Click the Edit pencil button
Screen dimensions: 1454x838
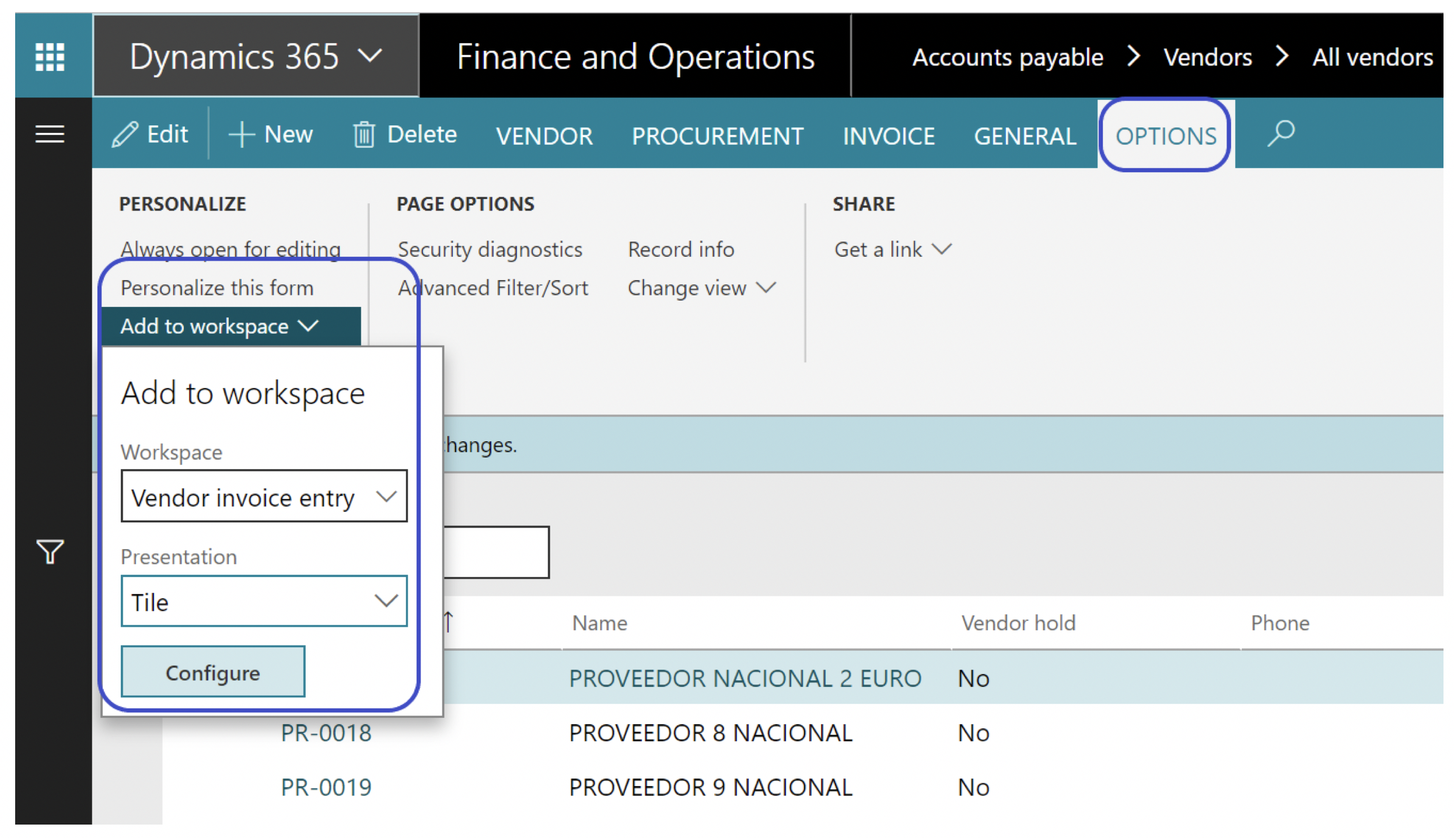(150, 134)
